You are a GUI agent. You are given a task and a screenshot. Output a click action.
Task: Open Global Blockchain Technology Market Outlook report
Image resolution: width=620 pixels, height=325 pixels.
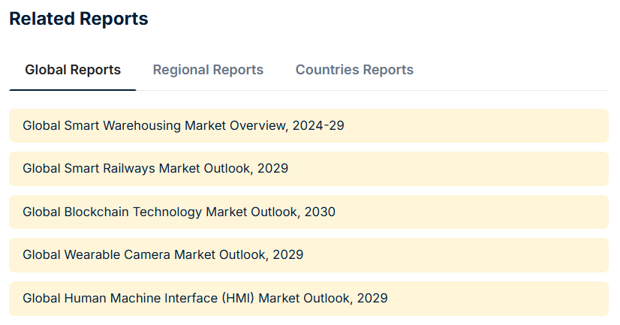[179, 212]
